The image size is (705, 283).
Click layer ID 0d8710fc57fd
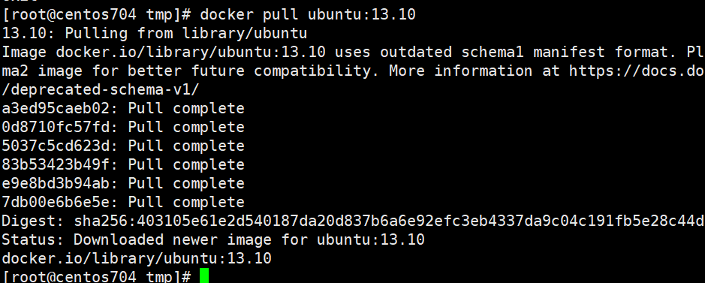pyautogui.click(x=60, y=127)
